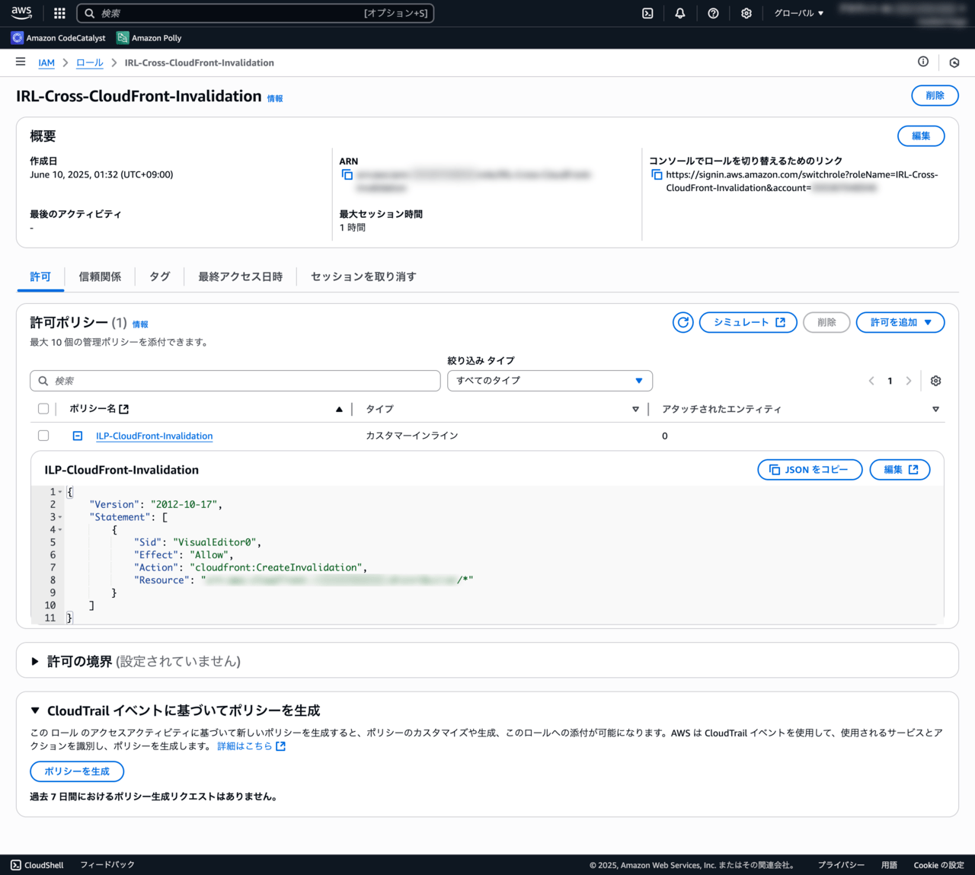
Task: Collapse ILP-CloudFront-Invalidation row minus icon
Action: point(78,436)
